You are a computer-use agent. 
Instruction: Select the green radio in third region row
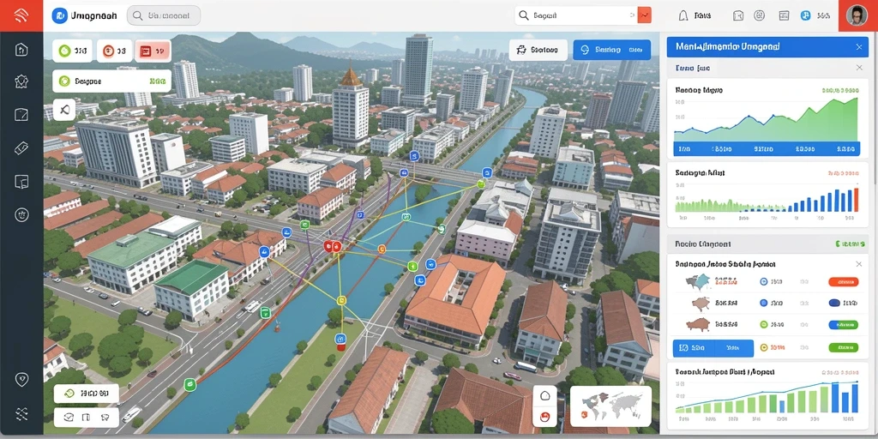click(763, 324)
